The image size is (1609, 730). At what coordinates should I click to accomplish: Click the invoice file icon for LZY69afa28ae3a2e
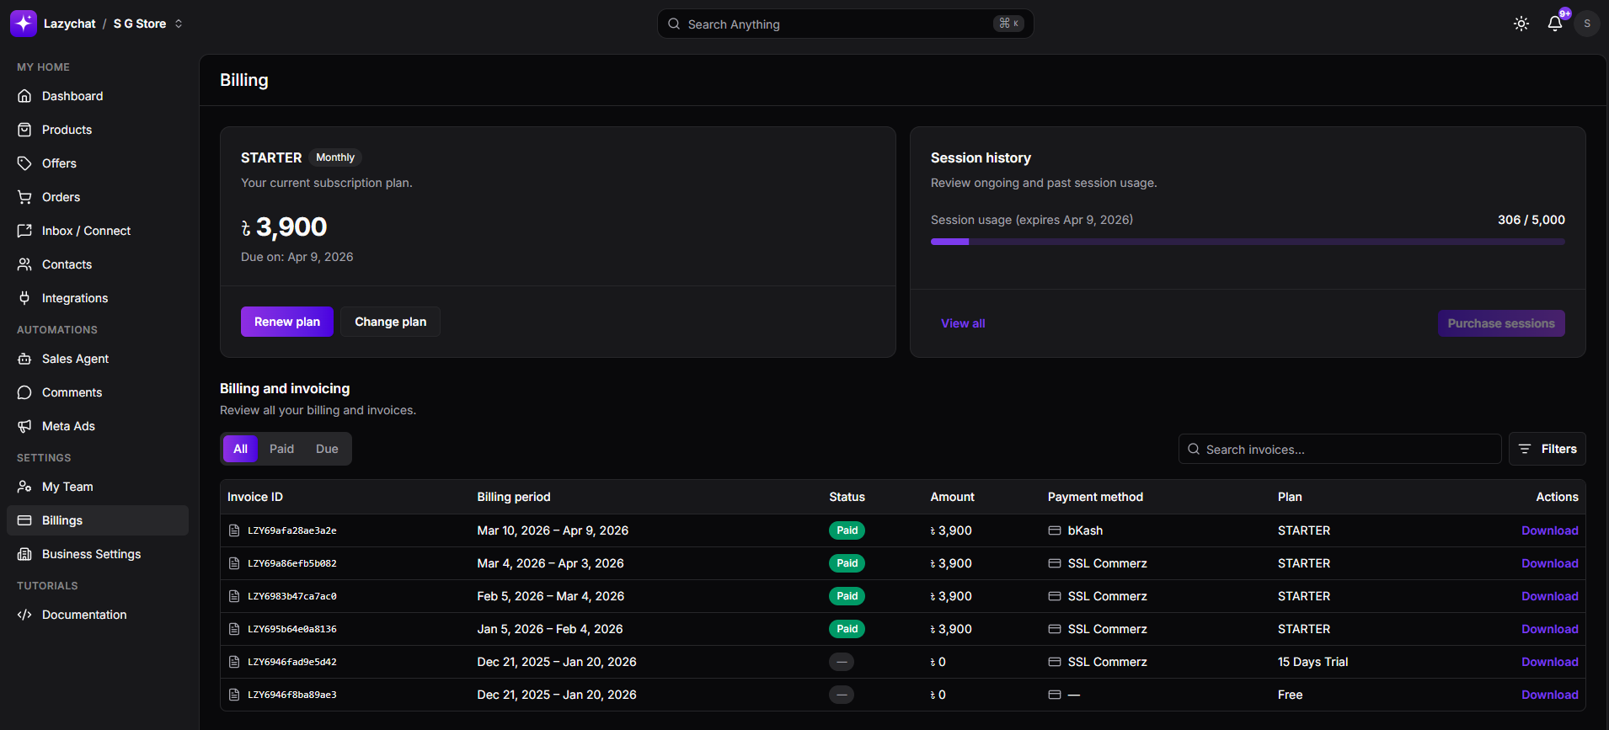click(x=234, y=530)
